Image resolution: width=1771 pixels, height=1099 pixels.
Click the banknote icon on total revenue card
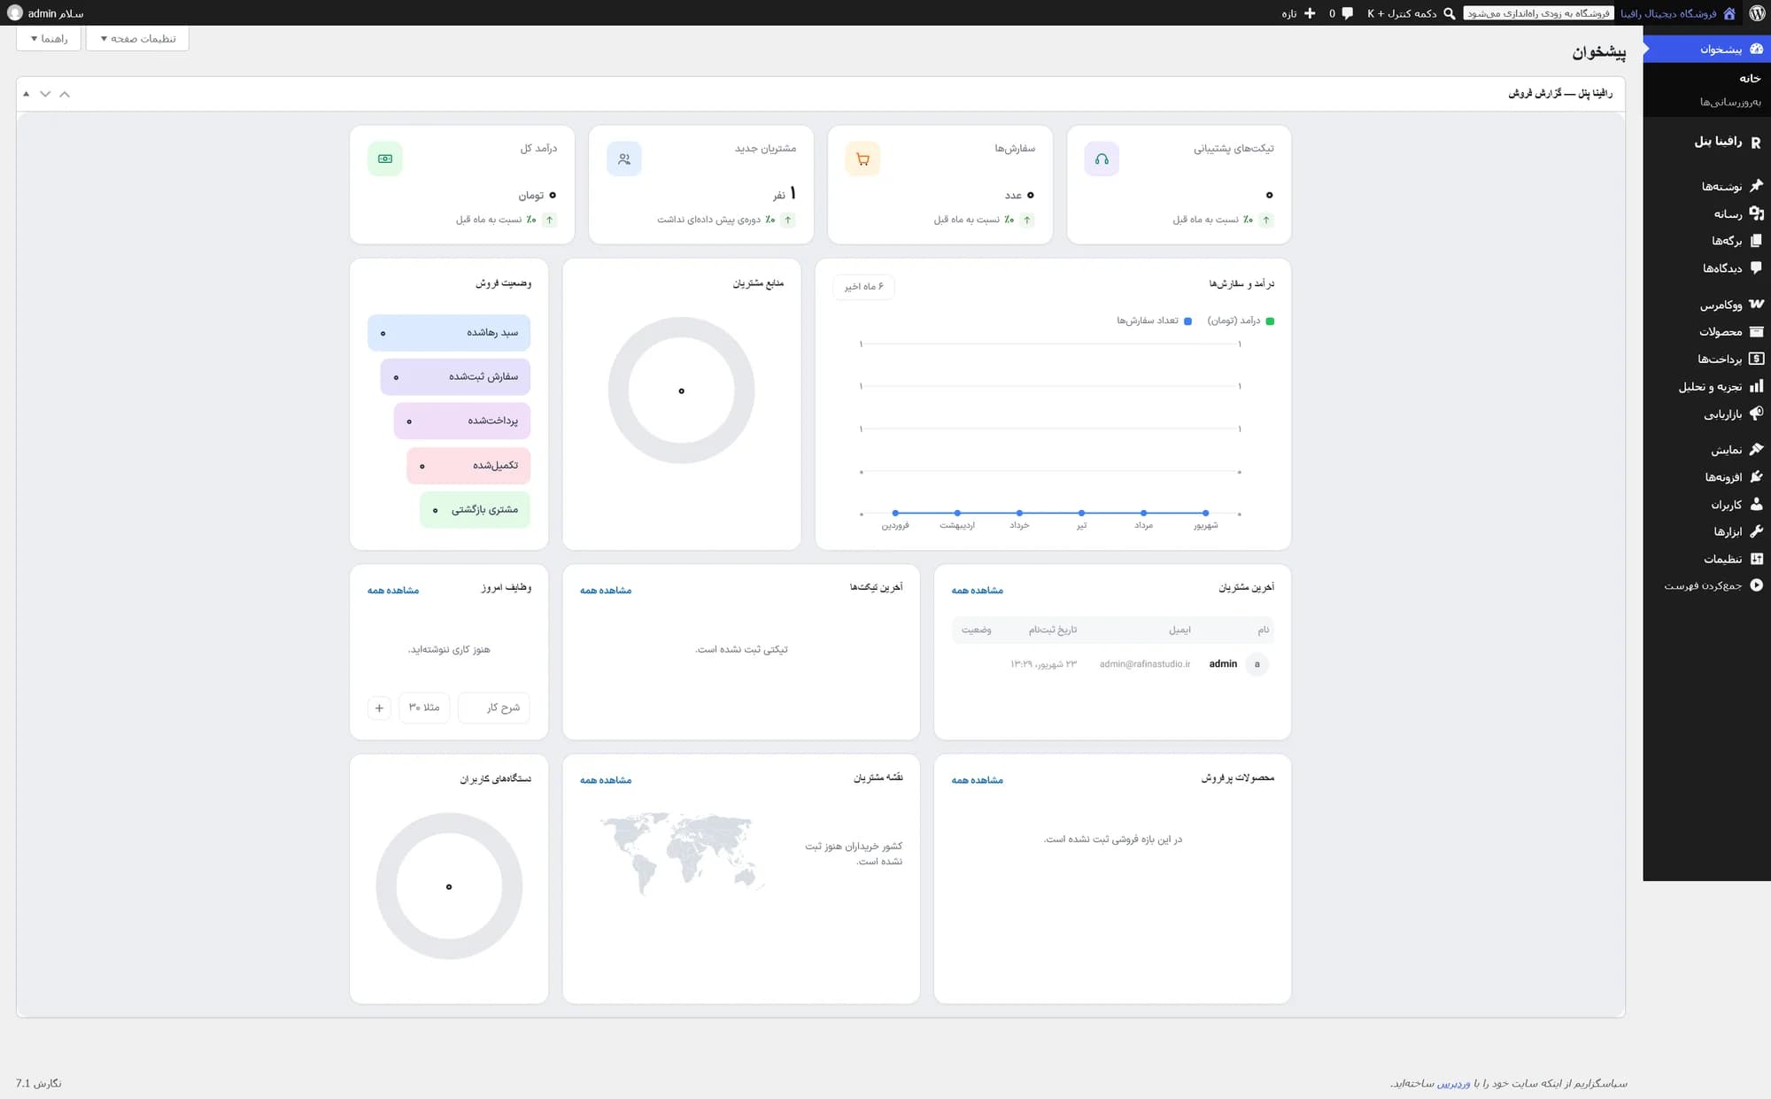point(385,159)
